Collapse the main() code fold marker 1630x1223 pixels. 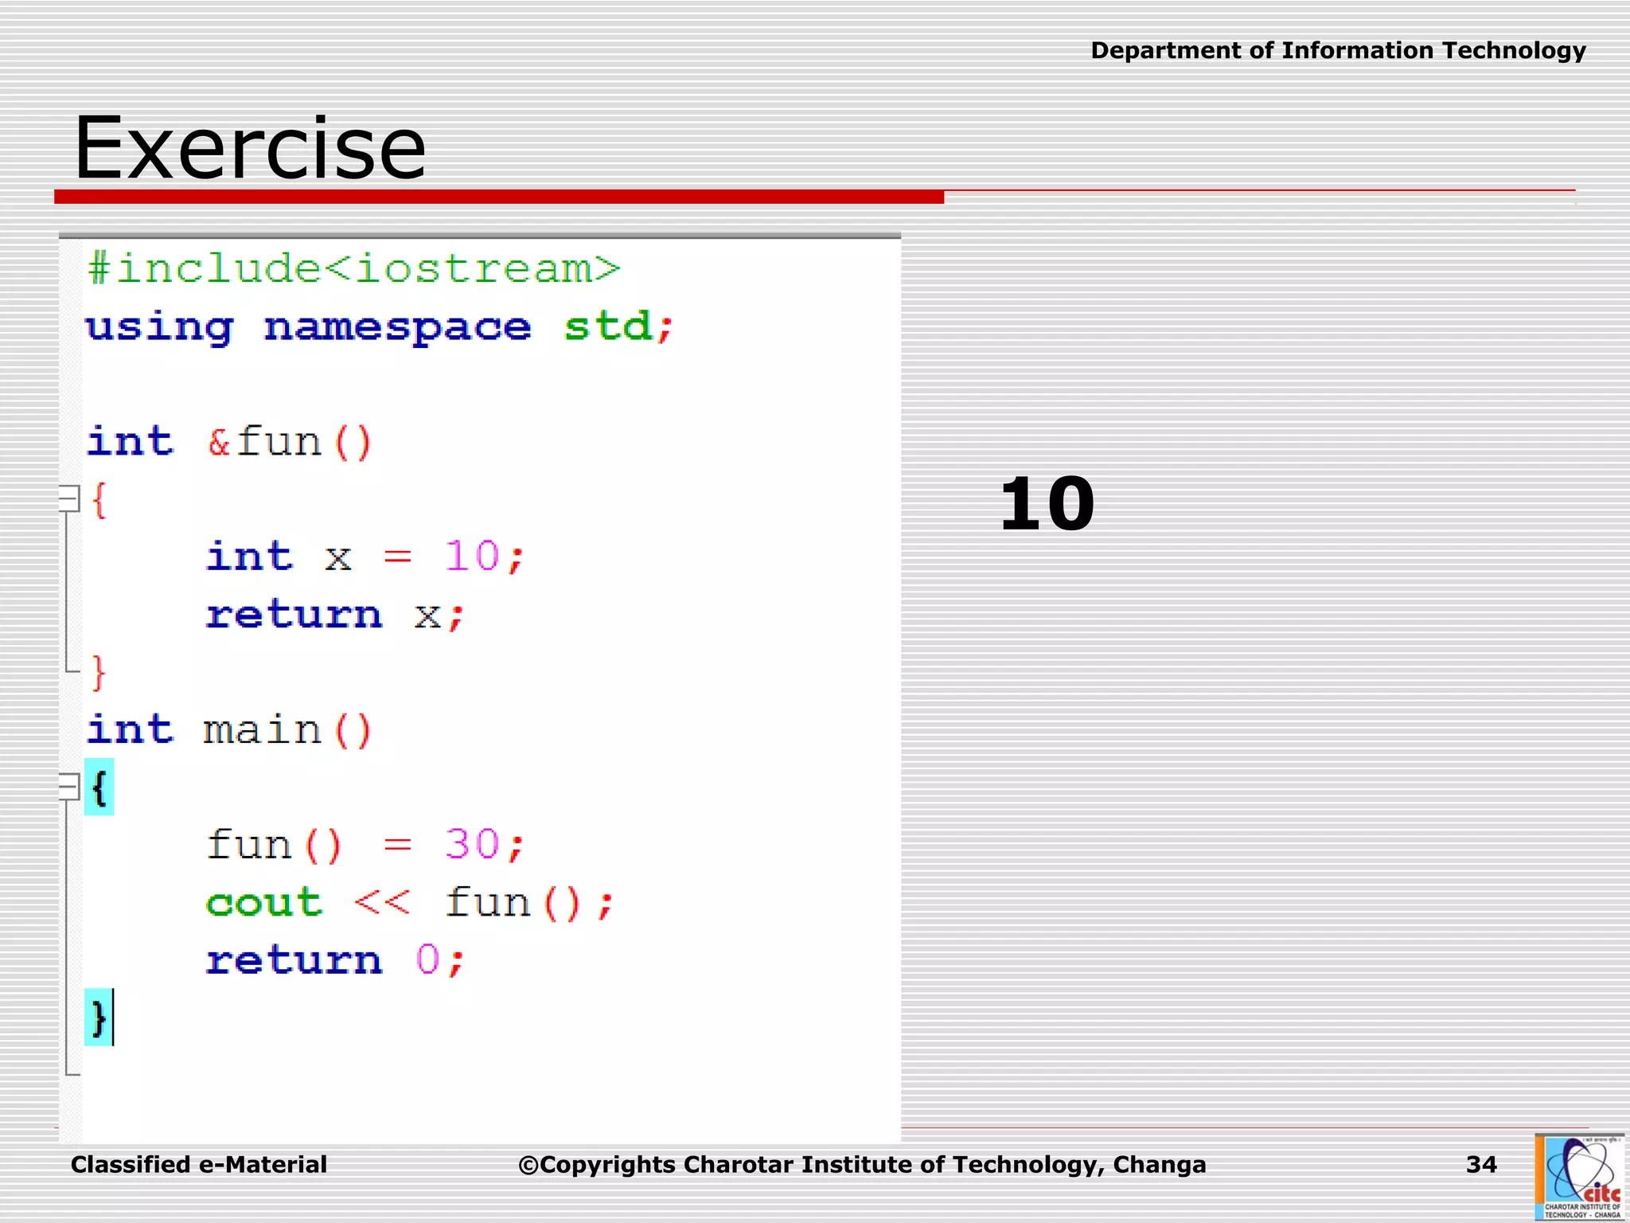coord(70,787)
